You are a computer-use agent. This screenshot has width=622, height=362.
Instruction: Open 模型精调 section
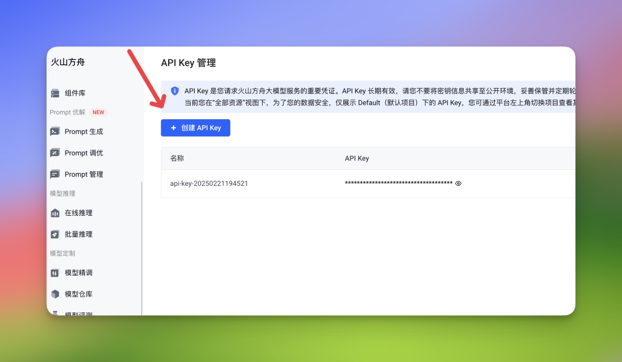click(x=78, y=273)
